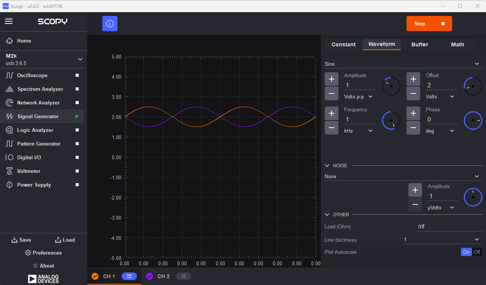Open CH 2 settings slider icon

[x=184, y=276]
